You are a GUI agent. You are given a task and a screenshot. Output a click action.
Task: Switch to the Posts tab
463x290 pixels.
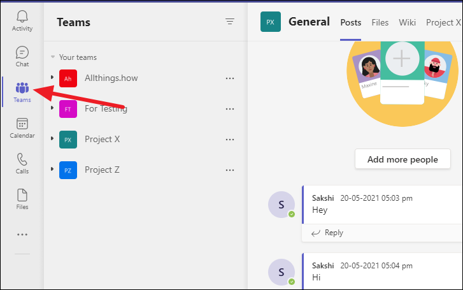350,22
